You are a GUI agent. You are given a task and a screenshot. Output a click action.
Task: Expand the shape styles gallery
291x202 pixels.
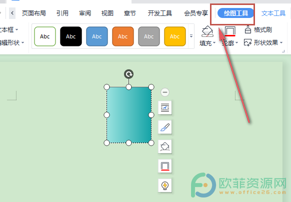click(x=191, y=36)
